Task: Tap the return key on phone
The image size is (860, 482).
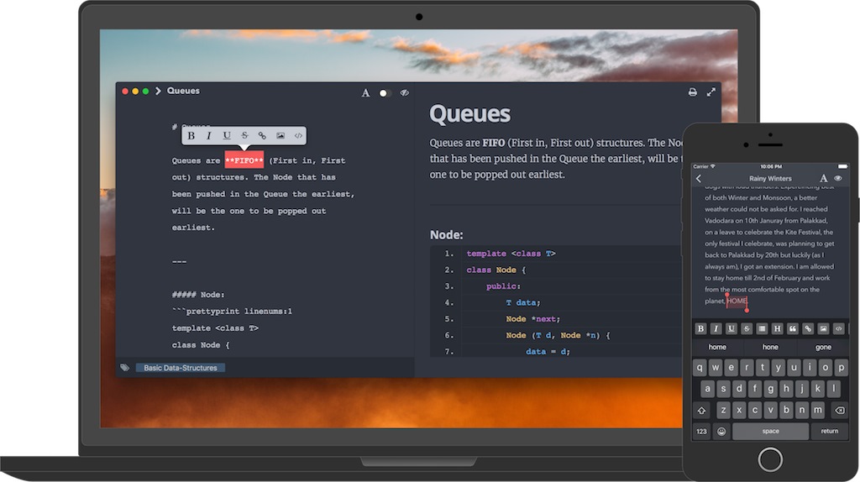Action: click(829, 431)
